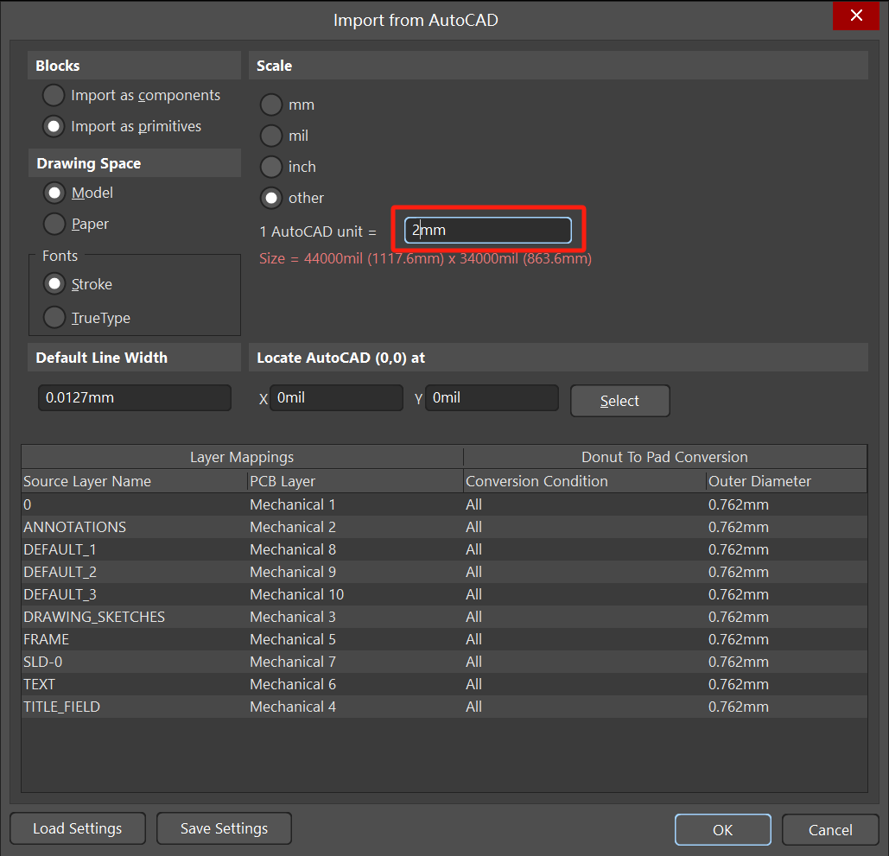Confirm import with the OK button

tap(723, 830)
